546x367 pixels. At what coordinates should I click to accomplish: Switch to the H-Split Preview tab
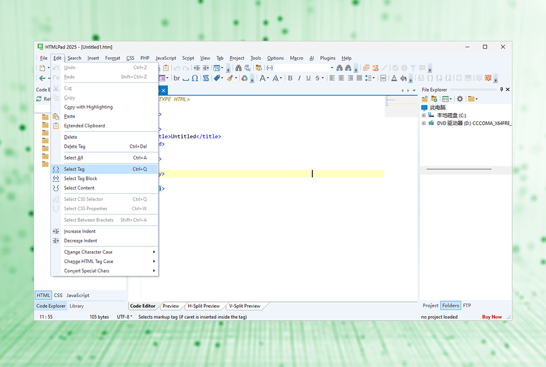(x=204, y=306)
